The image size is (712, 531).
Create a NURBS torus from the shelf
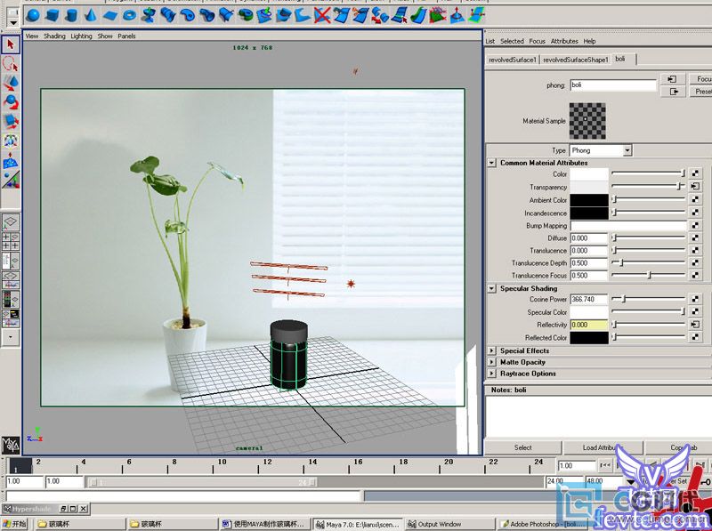tap(130, 16)
